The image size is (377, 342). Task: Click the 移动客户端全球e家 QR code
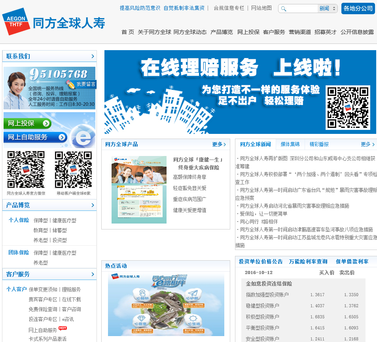73,169
